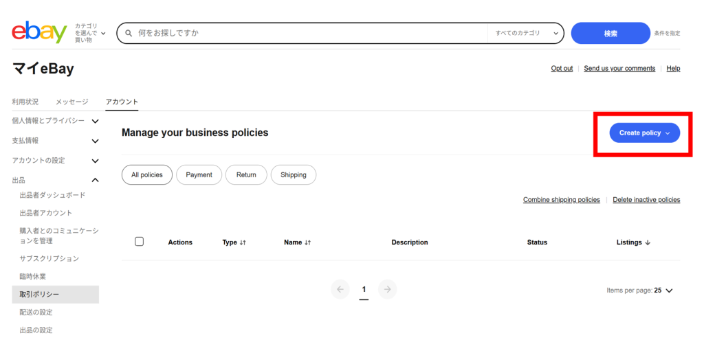
Task: Click Delete inactive policies link
Action: [646, 200]
